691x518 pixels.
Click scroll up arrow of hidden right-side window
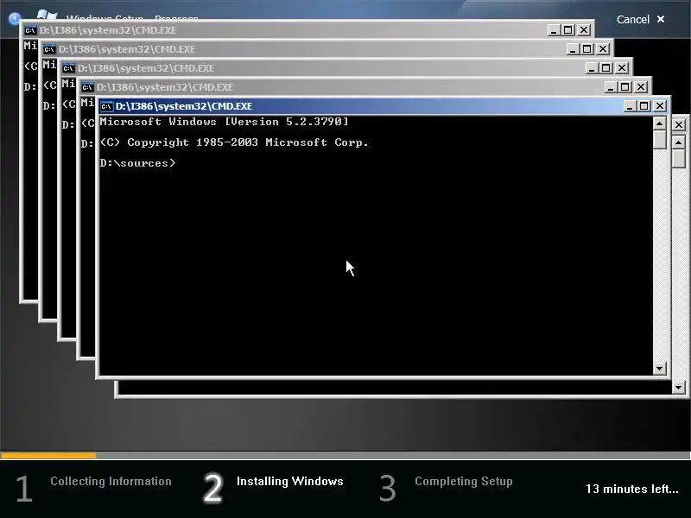679,142
